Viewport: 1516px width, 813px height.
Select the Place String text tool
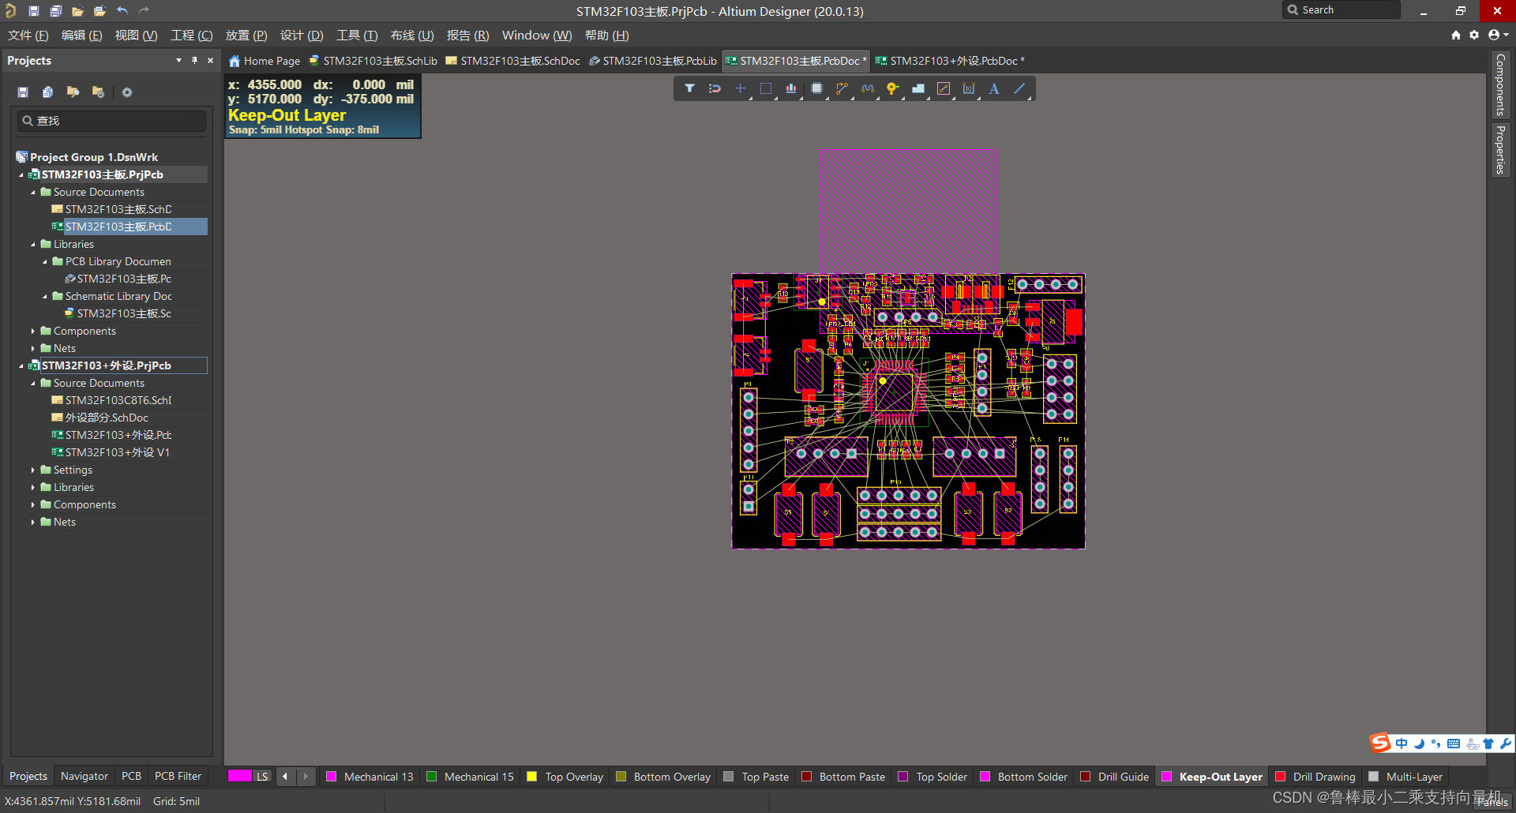pos(994,88)
